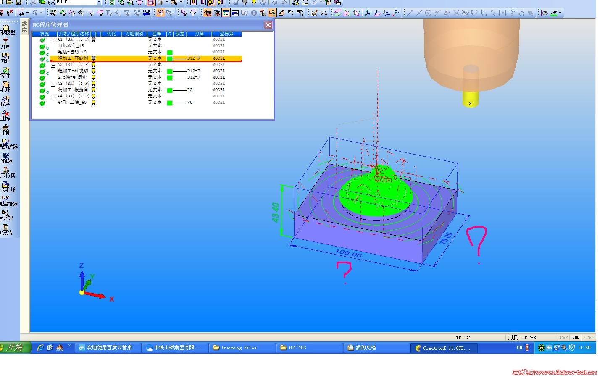The height and width of the screenshot is (378, 605).
Task: Open dropdown arrow beside selection box icon
Action: 27,13
